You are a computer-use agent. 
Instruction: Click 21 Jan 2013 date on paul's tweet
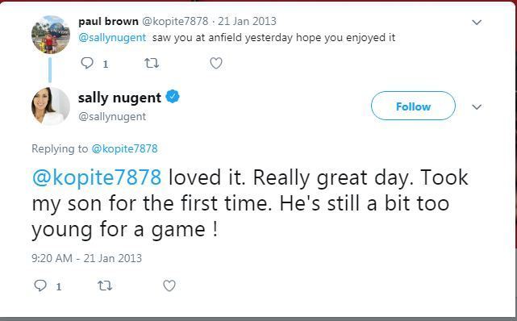[247, 22]
